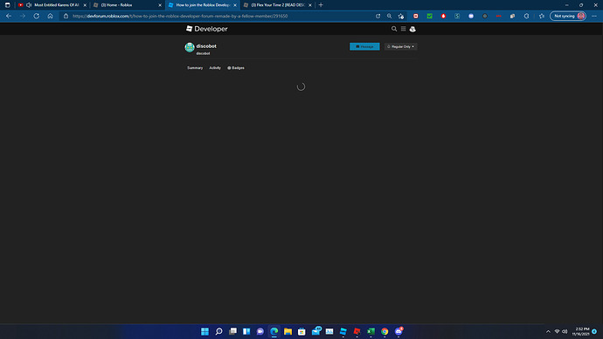603x339 pixels.
Task: Open File Explorer from the taskbar
Action: [x=288, y=331]
